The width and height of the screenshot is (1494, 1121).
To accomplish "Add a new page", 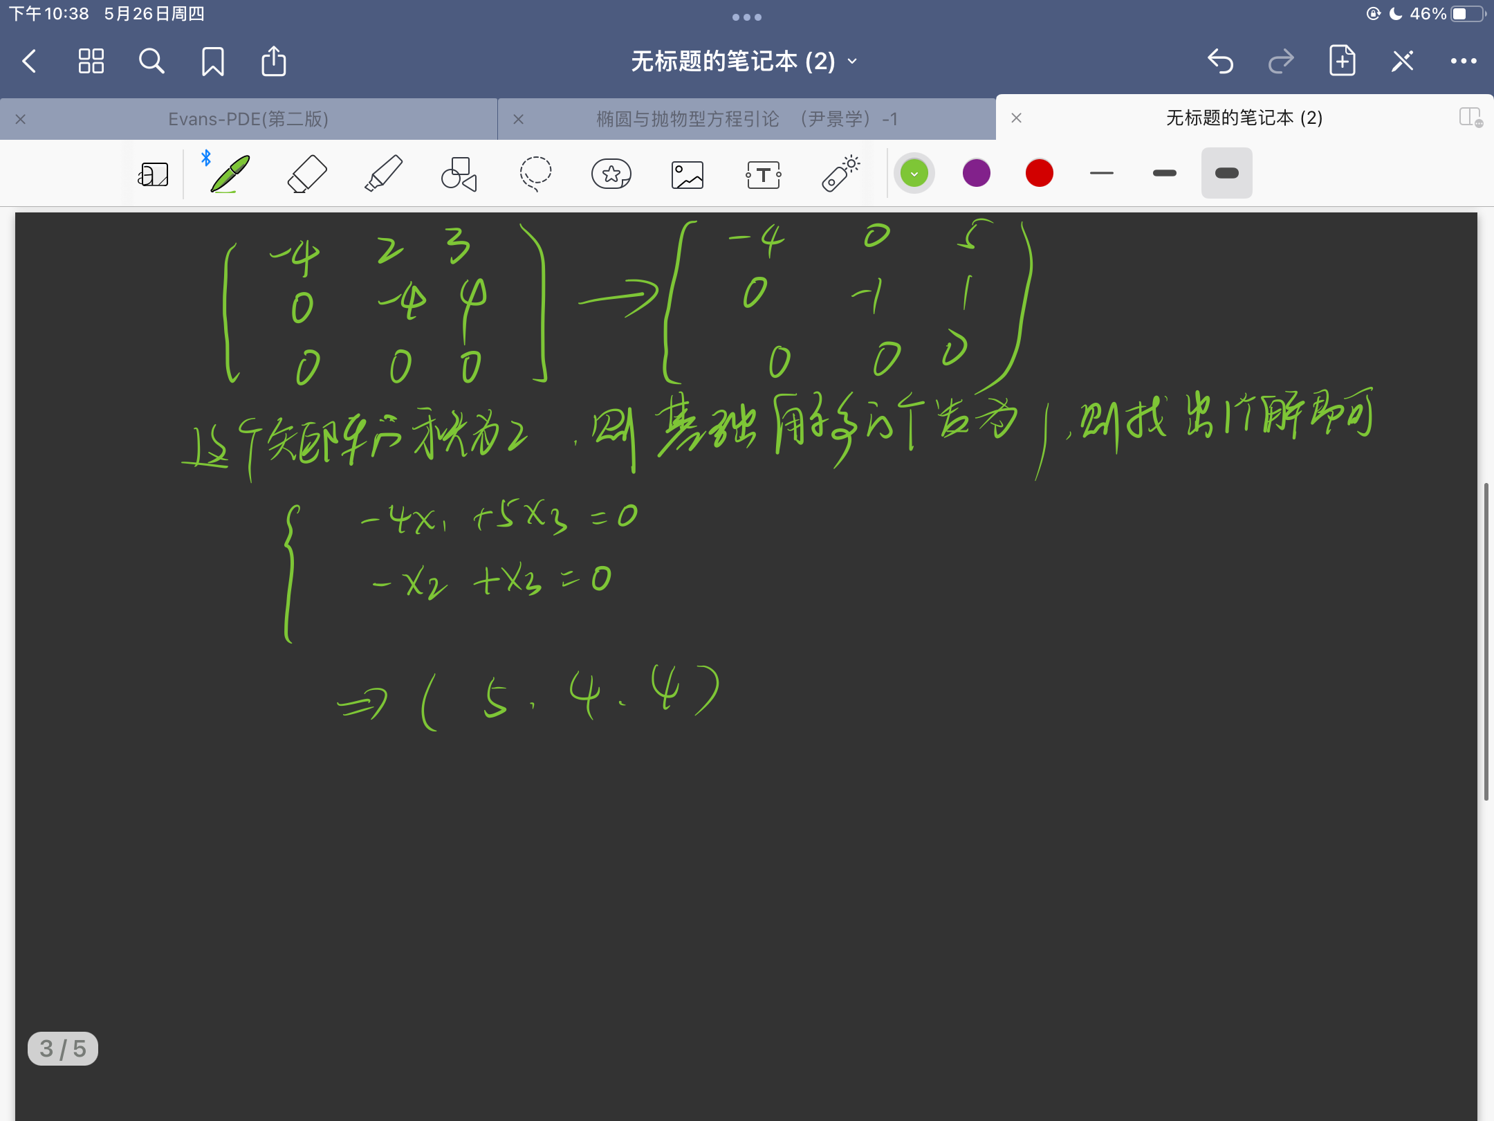I will pyautogui.click(x=1342, y=62).
